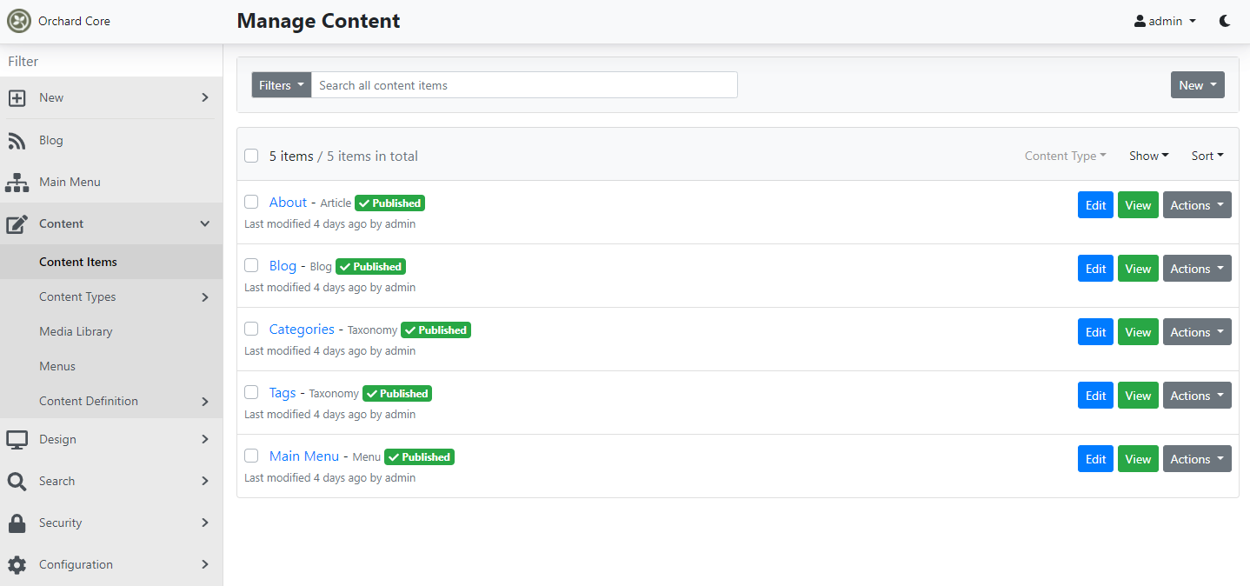This screenshot has height=586, width=1250.
Task: Select the Tags item checkbox
Action: coord(251,392)
